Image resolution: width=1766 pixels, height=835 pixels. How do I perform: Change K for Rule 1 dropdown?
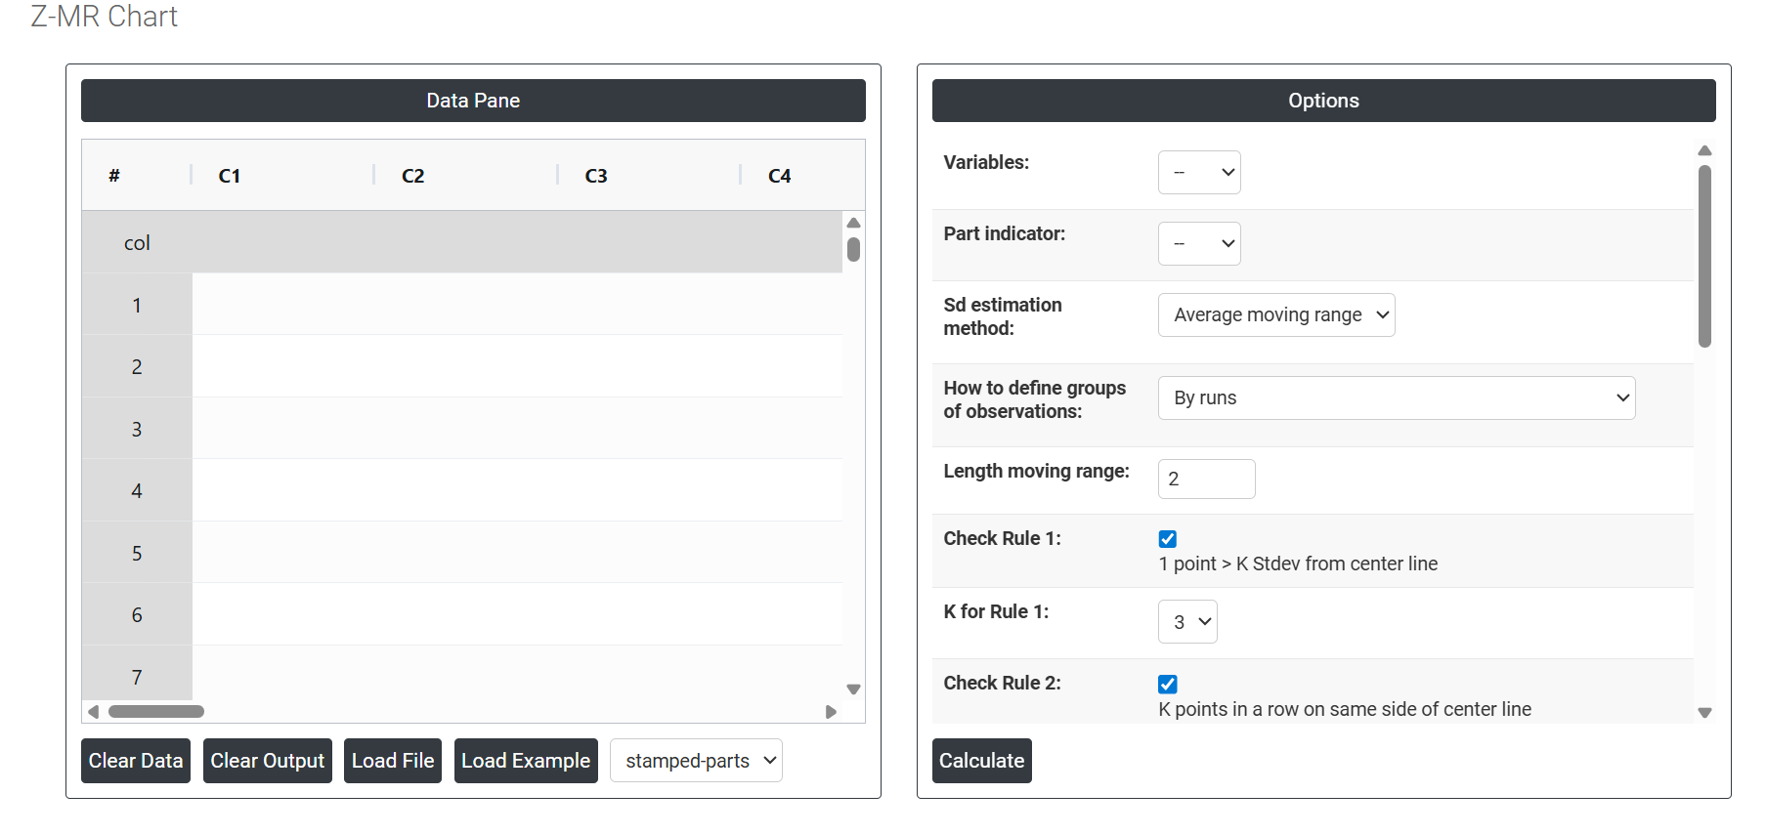point(1186,622)
